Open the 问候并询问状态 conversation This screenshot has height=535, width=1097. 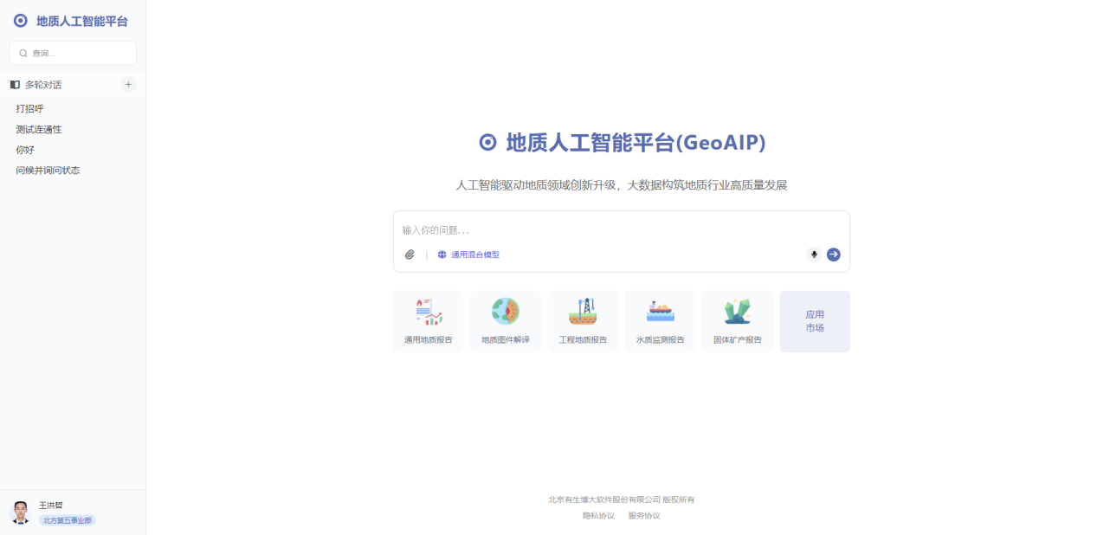coord(48,171)
